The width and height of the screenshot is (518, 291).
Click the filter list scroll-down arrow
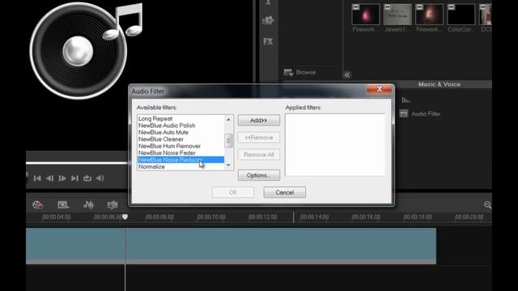228,165
